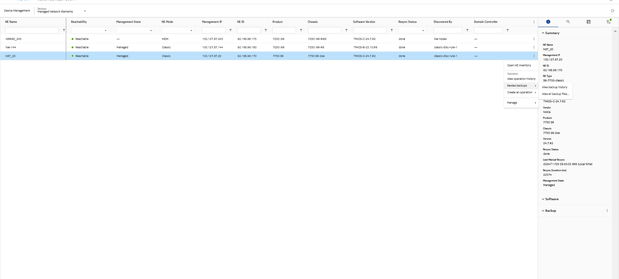Collapse the Summary section
Viewport: 619px width, 279px height.
click(x=543, y=33)
